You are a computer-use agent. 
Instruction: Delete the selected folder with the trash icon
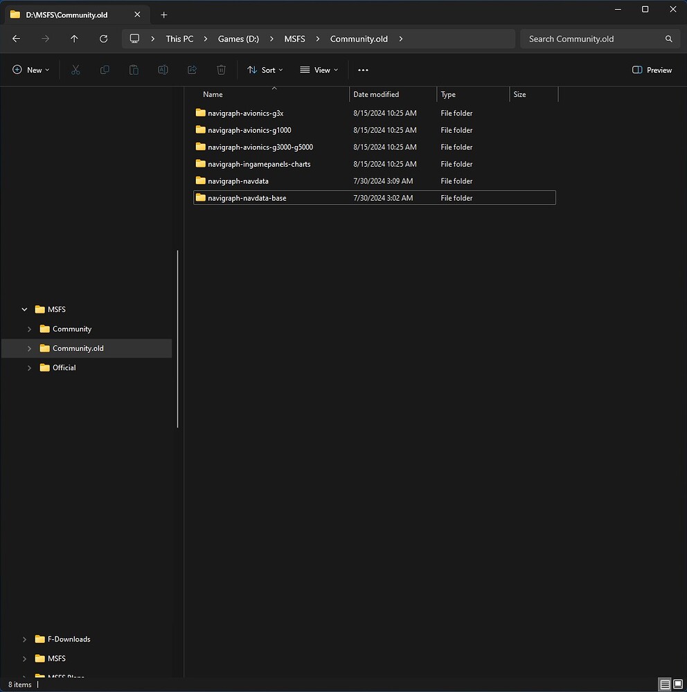point(221,70)
